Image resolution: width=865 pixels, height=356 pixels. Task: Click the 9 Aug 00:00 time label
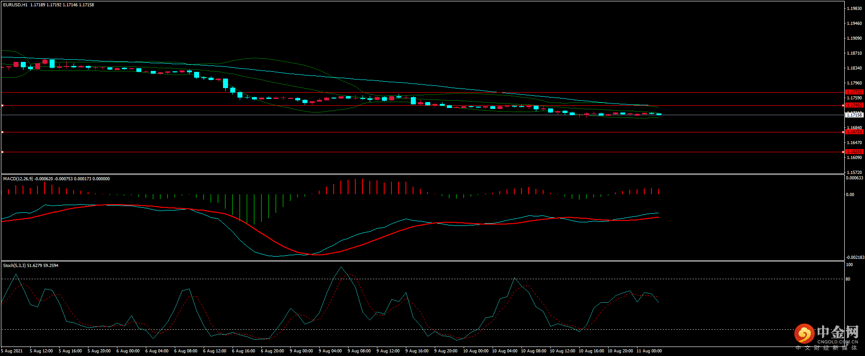point(301,351)
